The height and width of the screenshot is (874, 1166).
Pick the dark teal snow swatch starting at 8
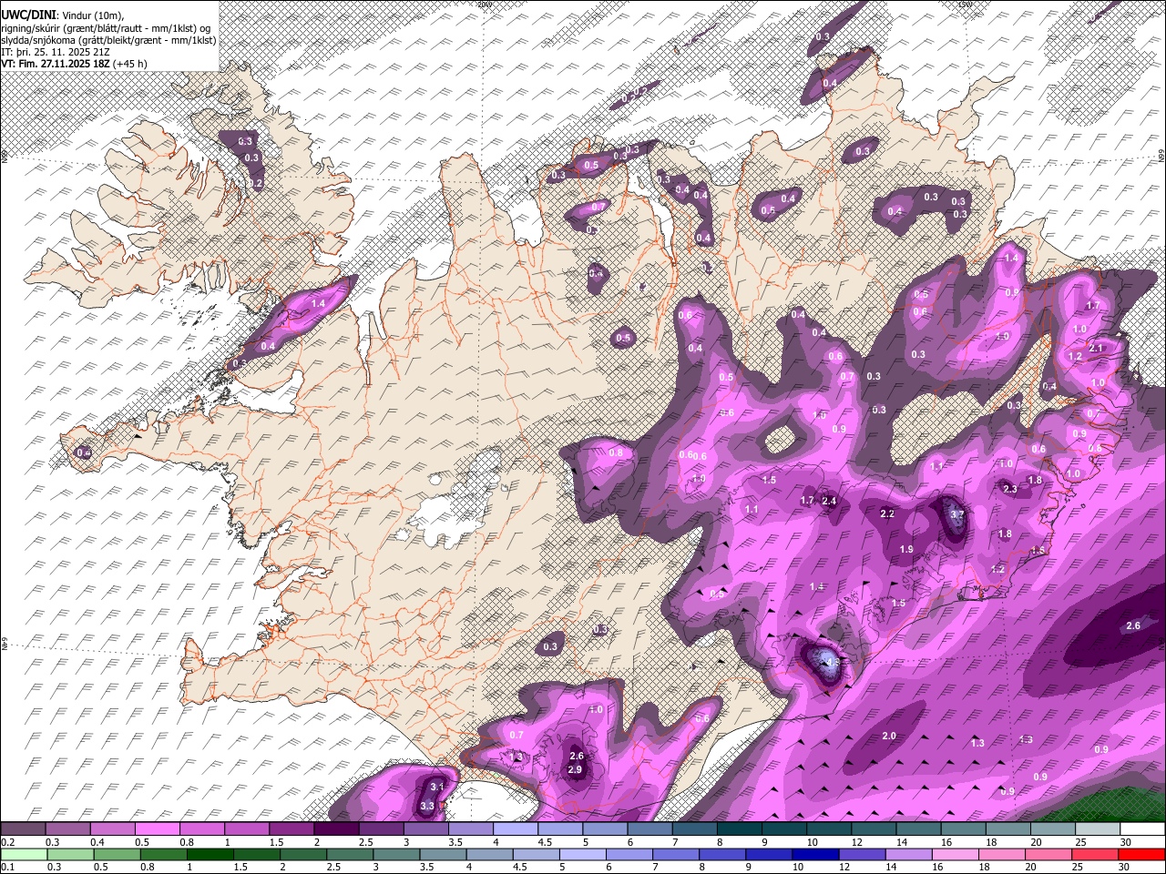coord(739,828)
